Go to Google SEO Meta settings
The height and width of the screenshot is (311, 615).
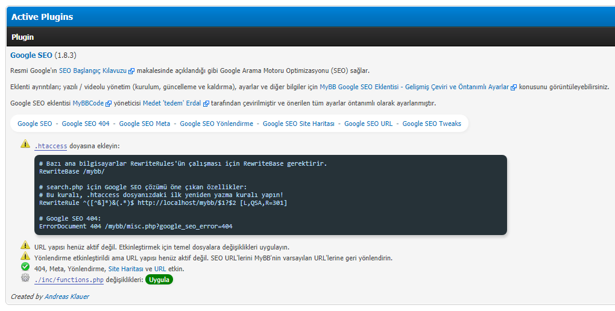click(x=145, y=124)
